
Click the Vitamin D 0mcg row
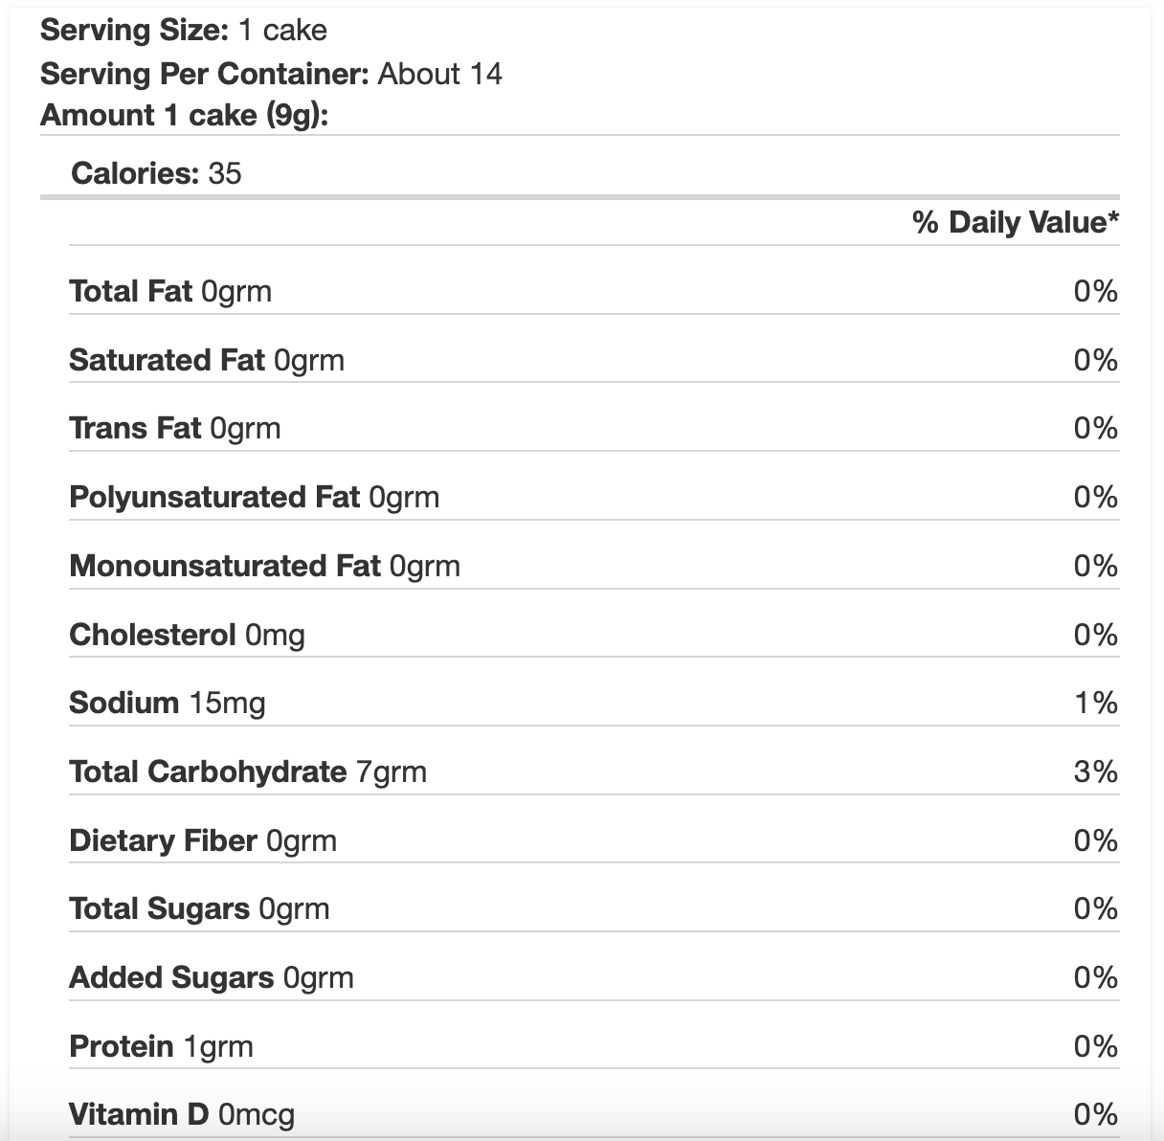(593, 1114)
